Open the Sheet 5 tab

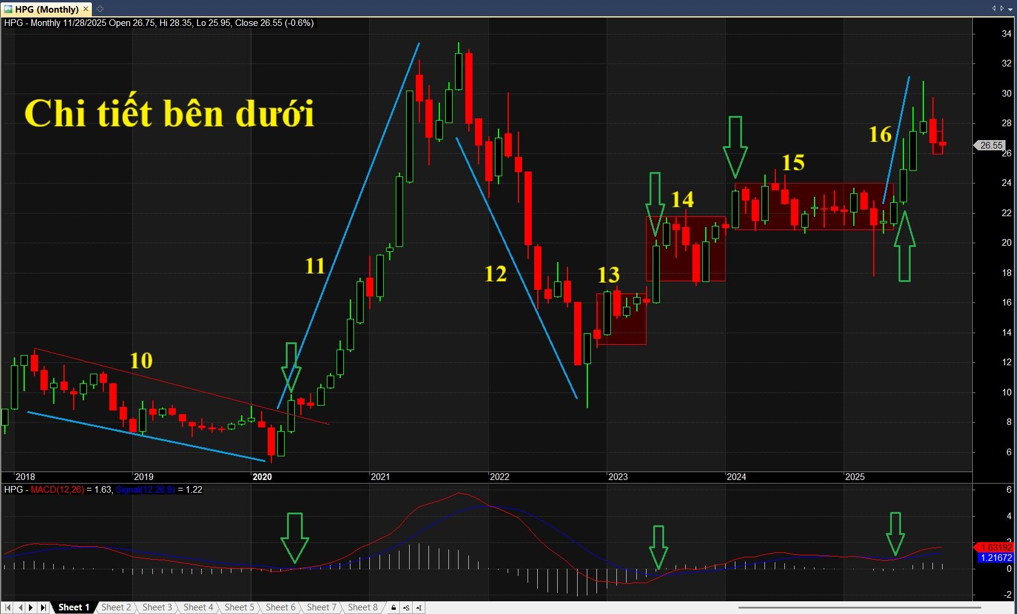239,607
